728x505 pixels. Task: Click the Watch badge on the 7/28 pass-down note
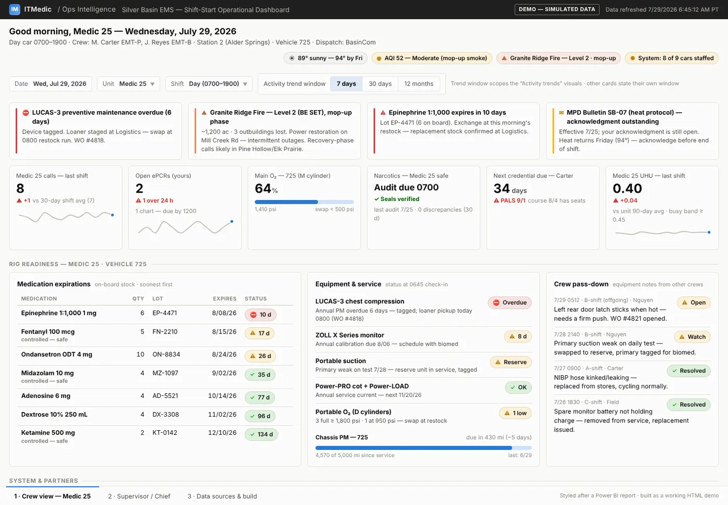(x=692, y=337)
